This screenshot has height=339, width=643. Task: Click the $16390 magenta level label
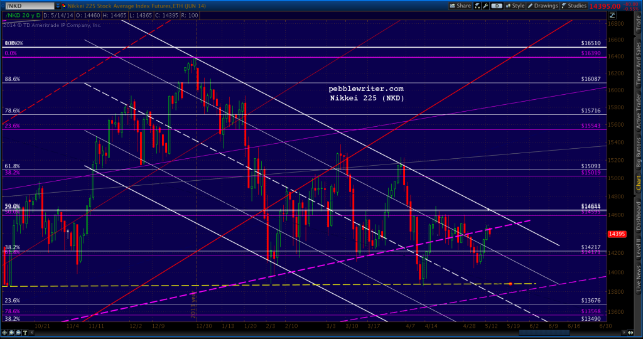591,53
